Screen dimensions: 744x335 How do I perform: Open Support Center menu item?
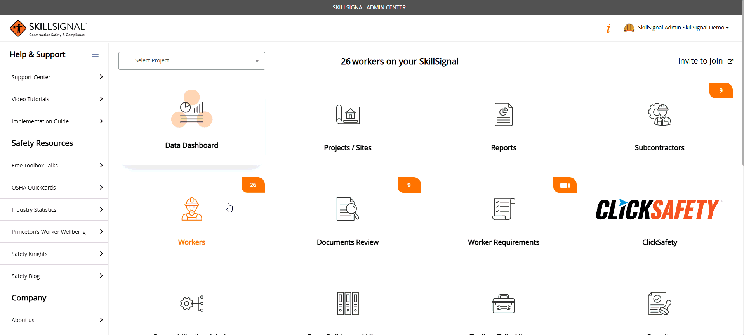54,77
